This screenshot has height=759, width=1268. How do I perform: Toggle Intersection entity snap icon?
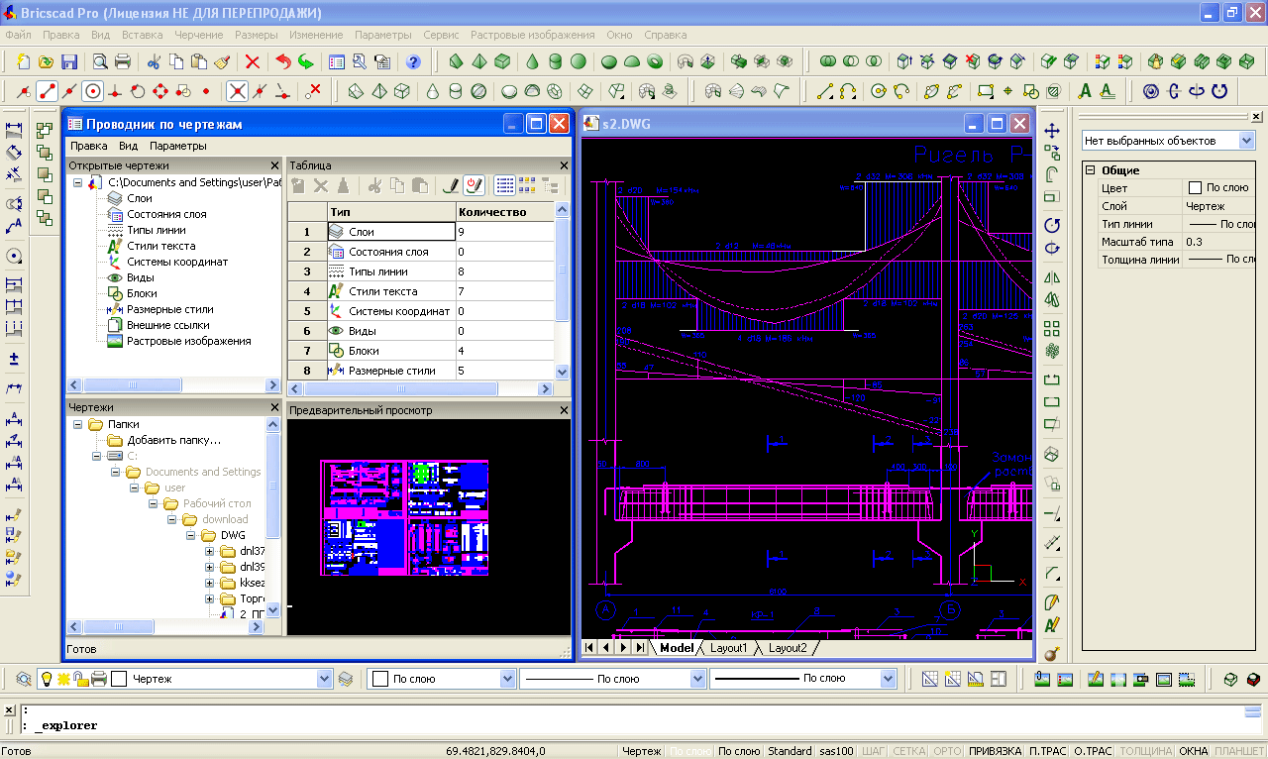(237, 91)
